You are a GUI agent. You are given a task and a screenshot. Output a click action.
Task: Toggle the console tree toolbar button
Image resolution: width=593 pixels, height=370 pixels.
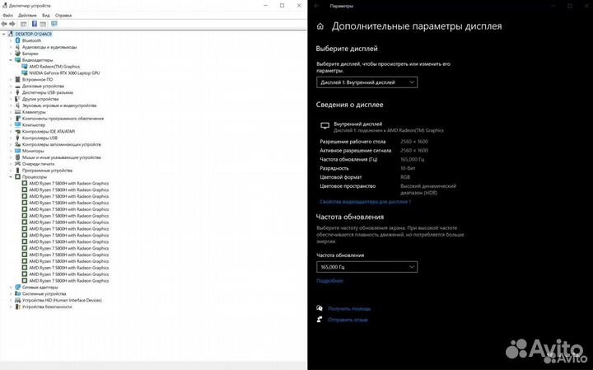[23, 24]
